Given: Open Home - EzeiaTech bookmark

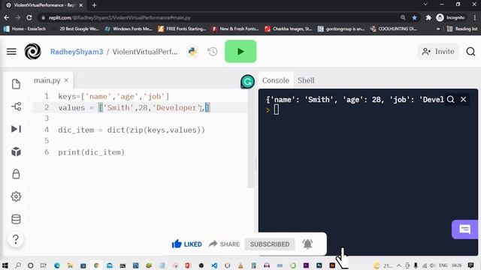Looking at the screenshot, I should click(25, 28).
